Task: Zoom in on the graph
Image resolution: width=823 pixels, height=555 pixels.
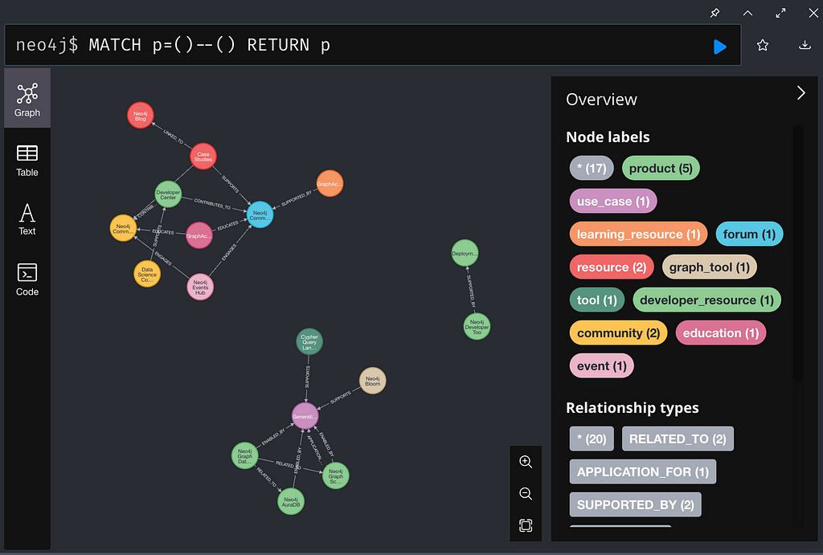Action: pos(526,462)
